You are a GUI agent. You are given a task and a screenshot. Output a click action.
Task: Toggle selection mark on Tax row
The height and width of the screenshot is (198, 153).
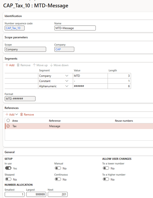point(8,126)
